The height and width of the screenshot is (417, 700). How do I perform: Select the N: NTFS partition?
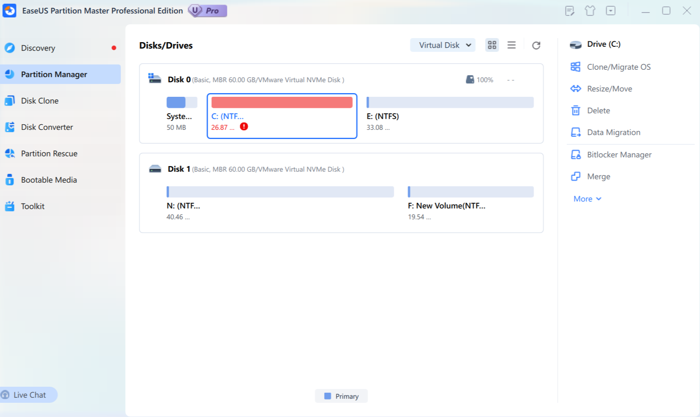pos(280,204)
